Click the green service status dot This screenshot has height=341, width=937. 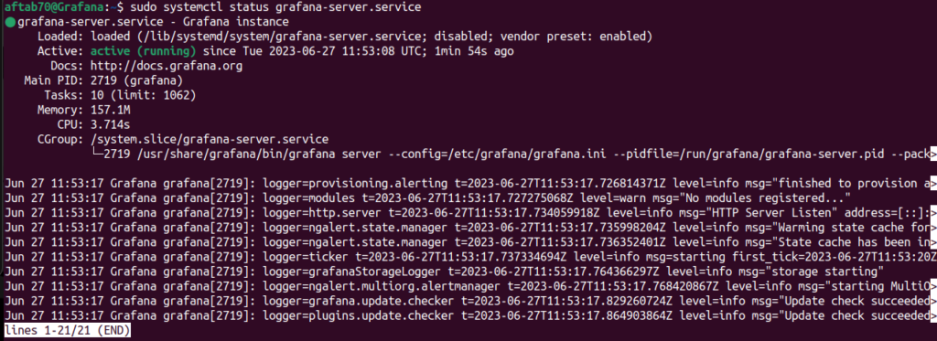9,23
